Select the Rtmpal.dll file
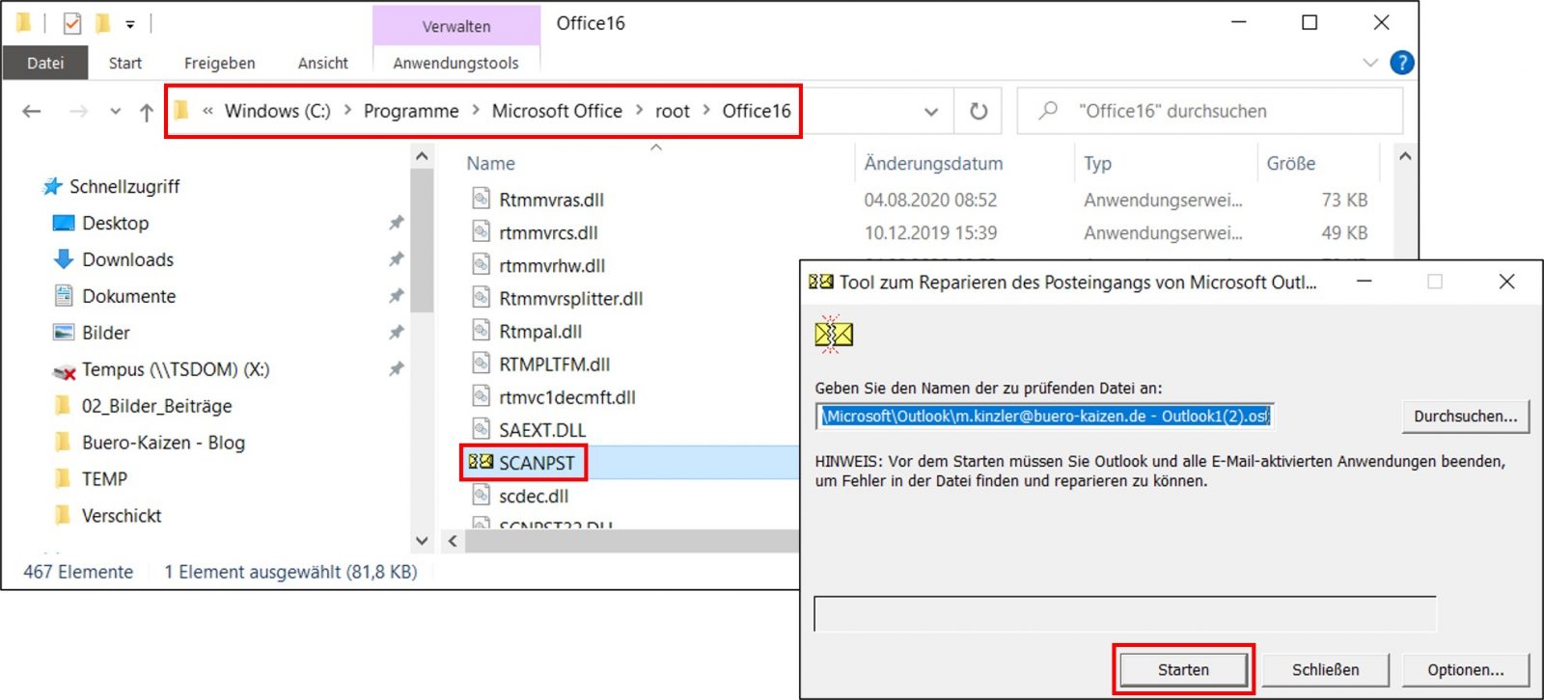This screenshot has width=1544, height=700. click(540, 332)
